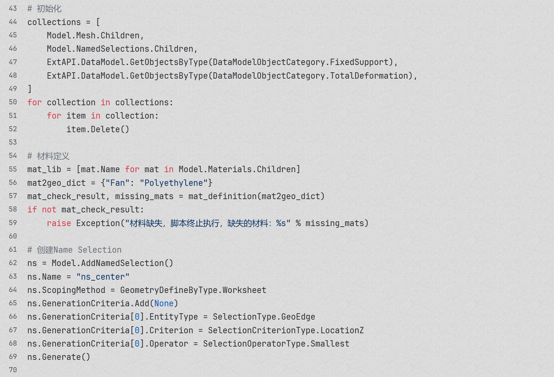554x377 pixels.
Task: Click line number 59 in the gutter
Action: (x=13, y=223)
